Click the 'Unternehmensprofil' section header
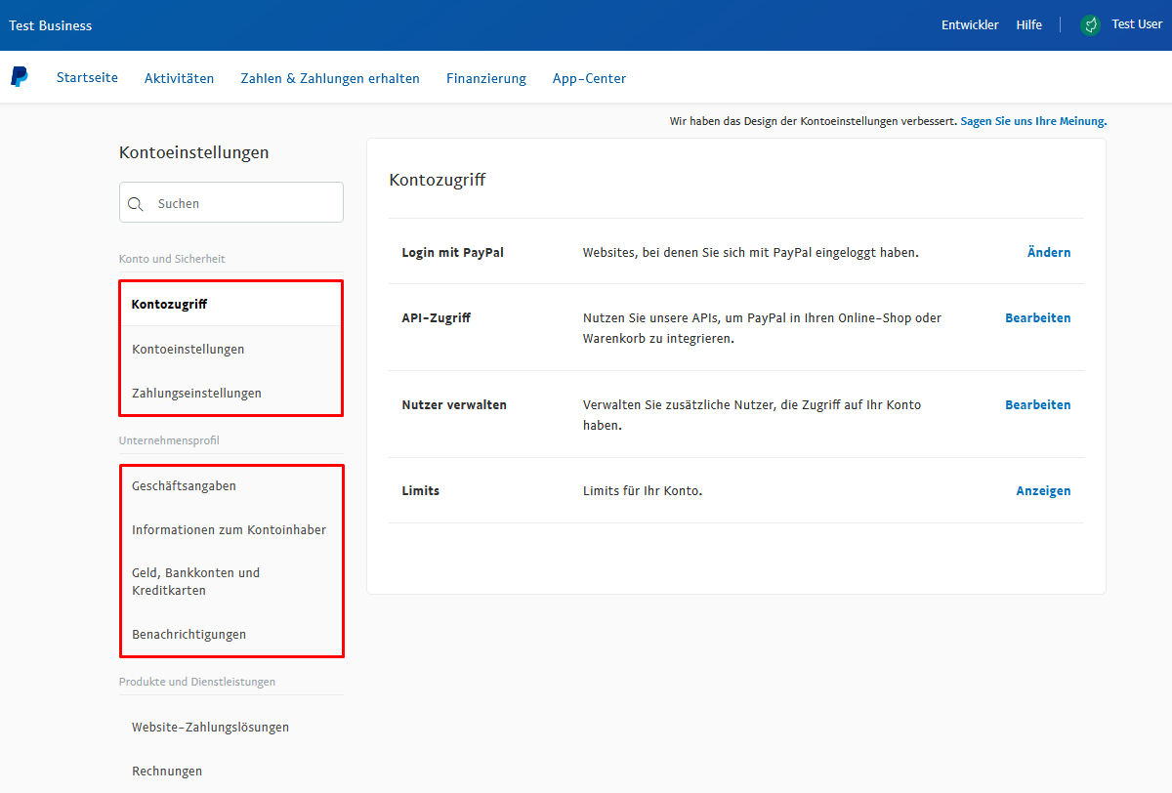Screen dimensions: 1172x793 pyautogui.click(x=169, y=440)
